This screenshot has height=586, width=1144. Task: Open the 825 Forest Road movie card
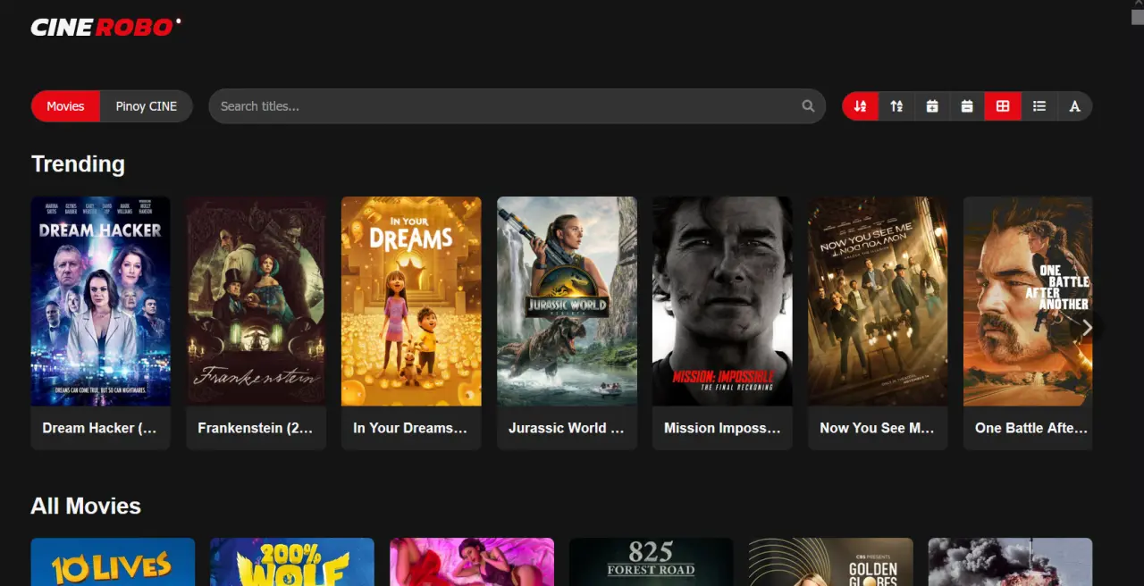(651, 562)
